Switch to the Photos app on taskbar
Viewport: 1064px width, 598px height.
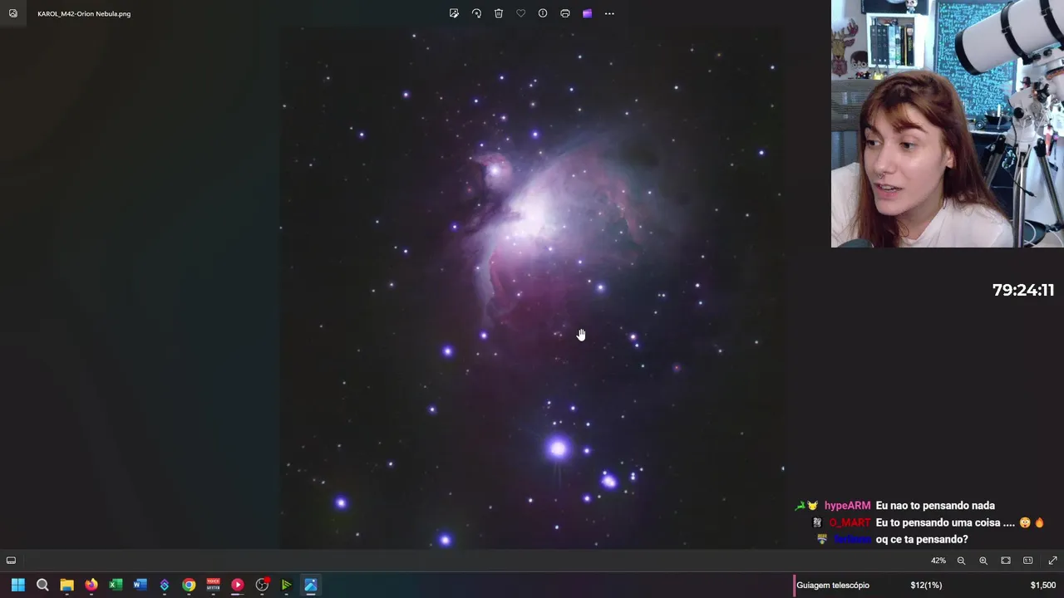(x=310, y=585)
